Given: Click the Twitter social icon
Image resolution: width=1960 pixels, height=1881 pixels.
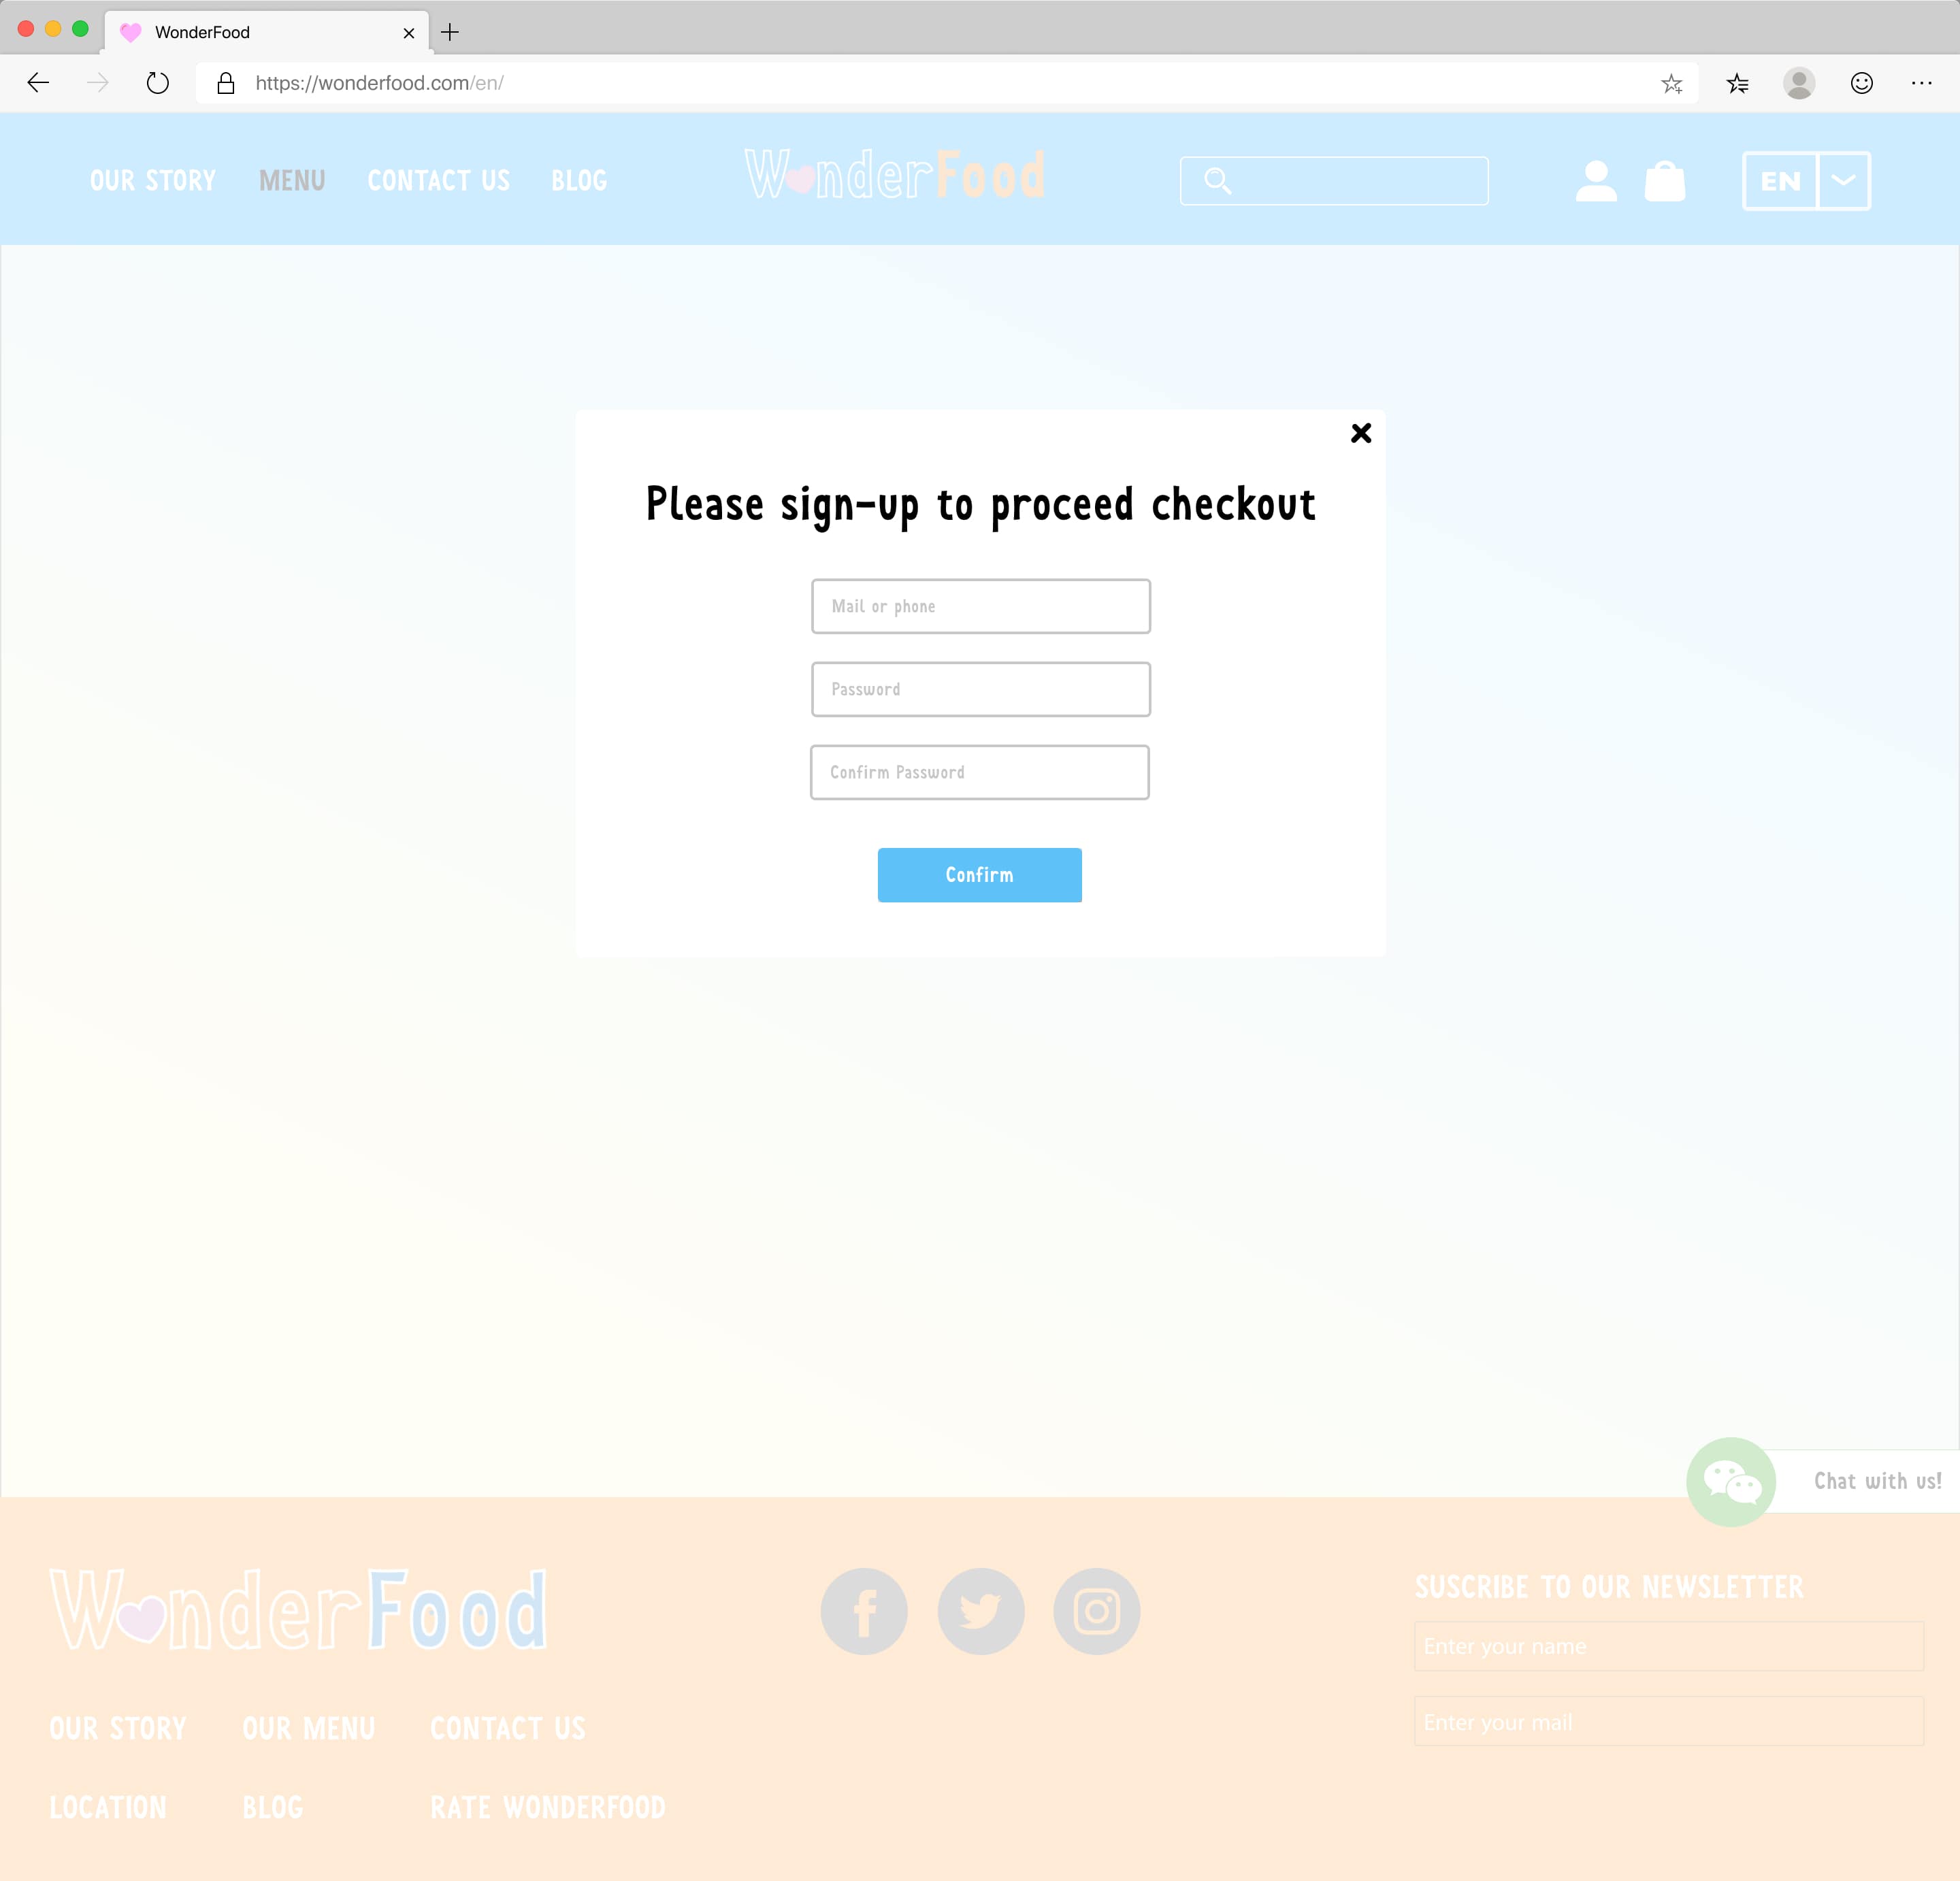Looking at the screenshot, I should click(x=980, y=1609).
